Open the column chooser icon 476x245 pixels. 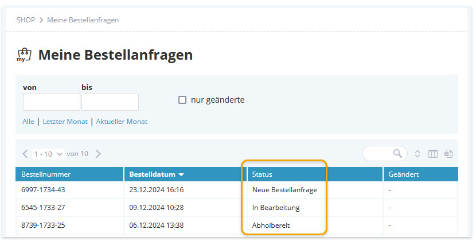[433, 154]
